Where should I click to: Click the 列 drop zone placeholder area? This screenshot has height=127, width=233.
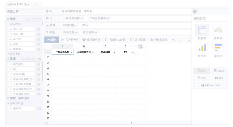click(126, 11)
